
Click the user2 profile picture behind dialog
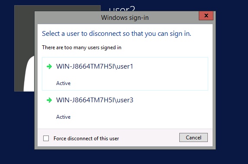24,48
